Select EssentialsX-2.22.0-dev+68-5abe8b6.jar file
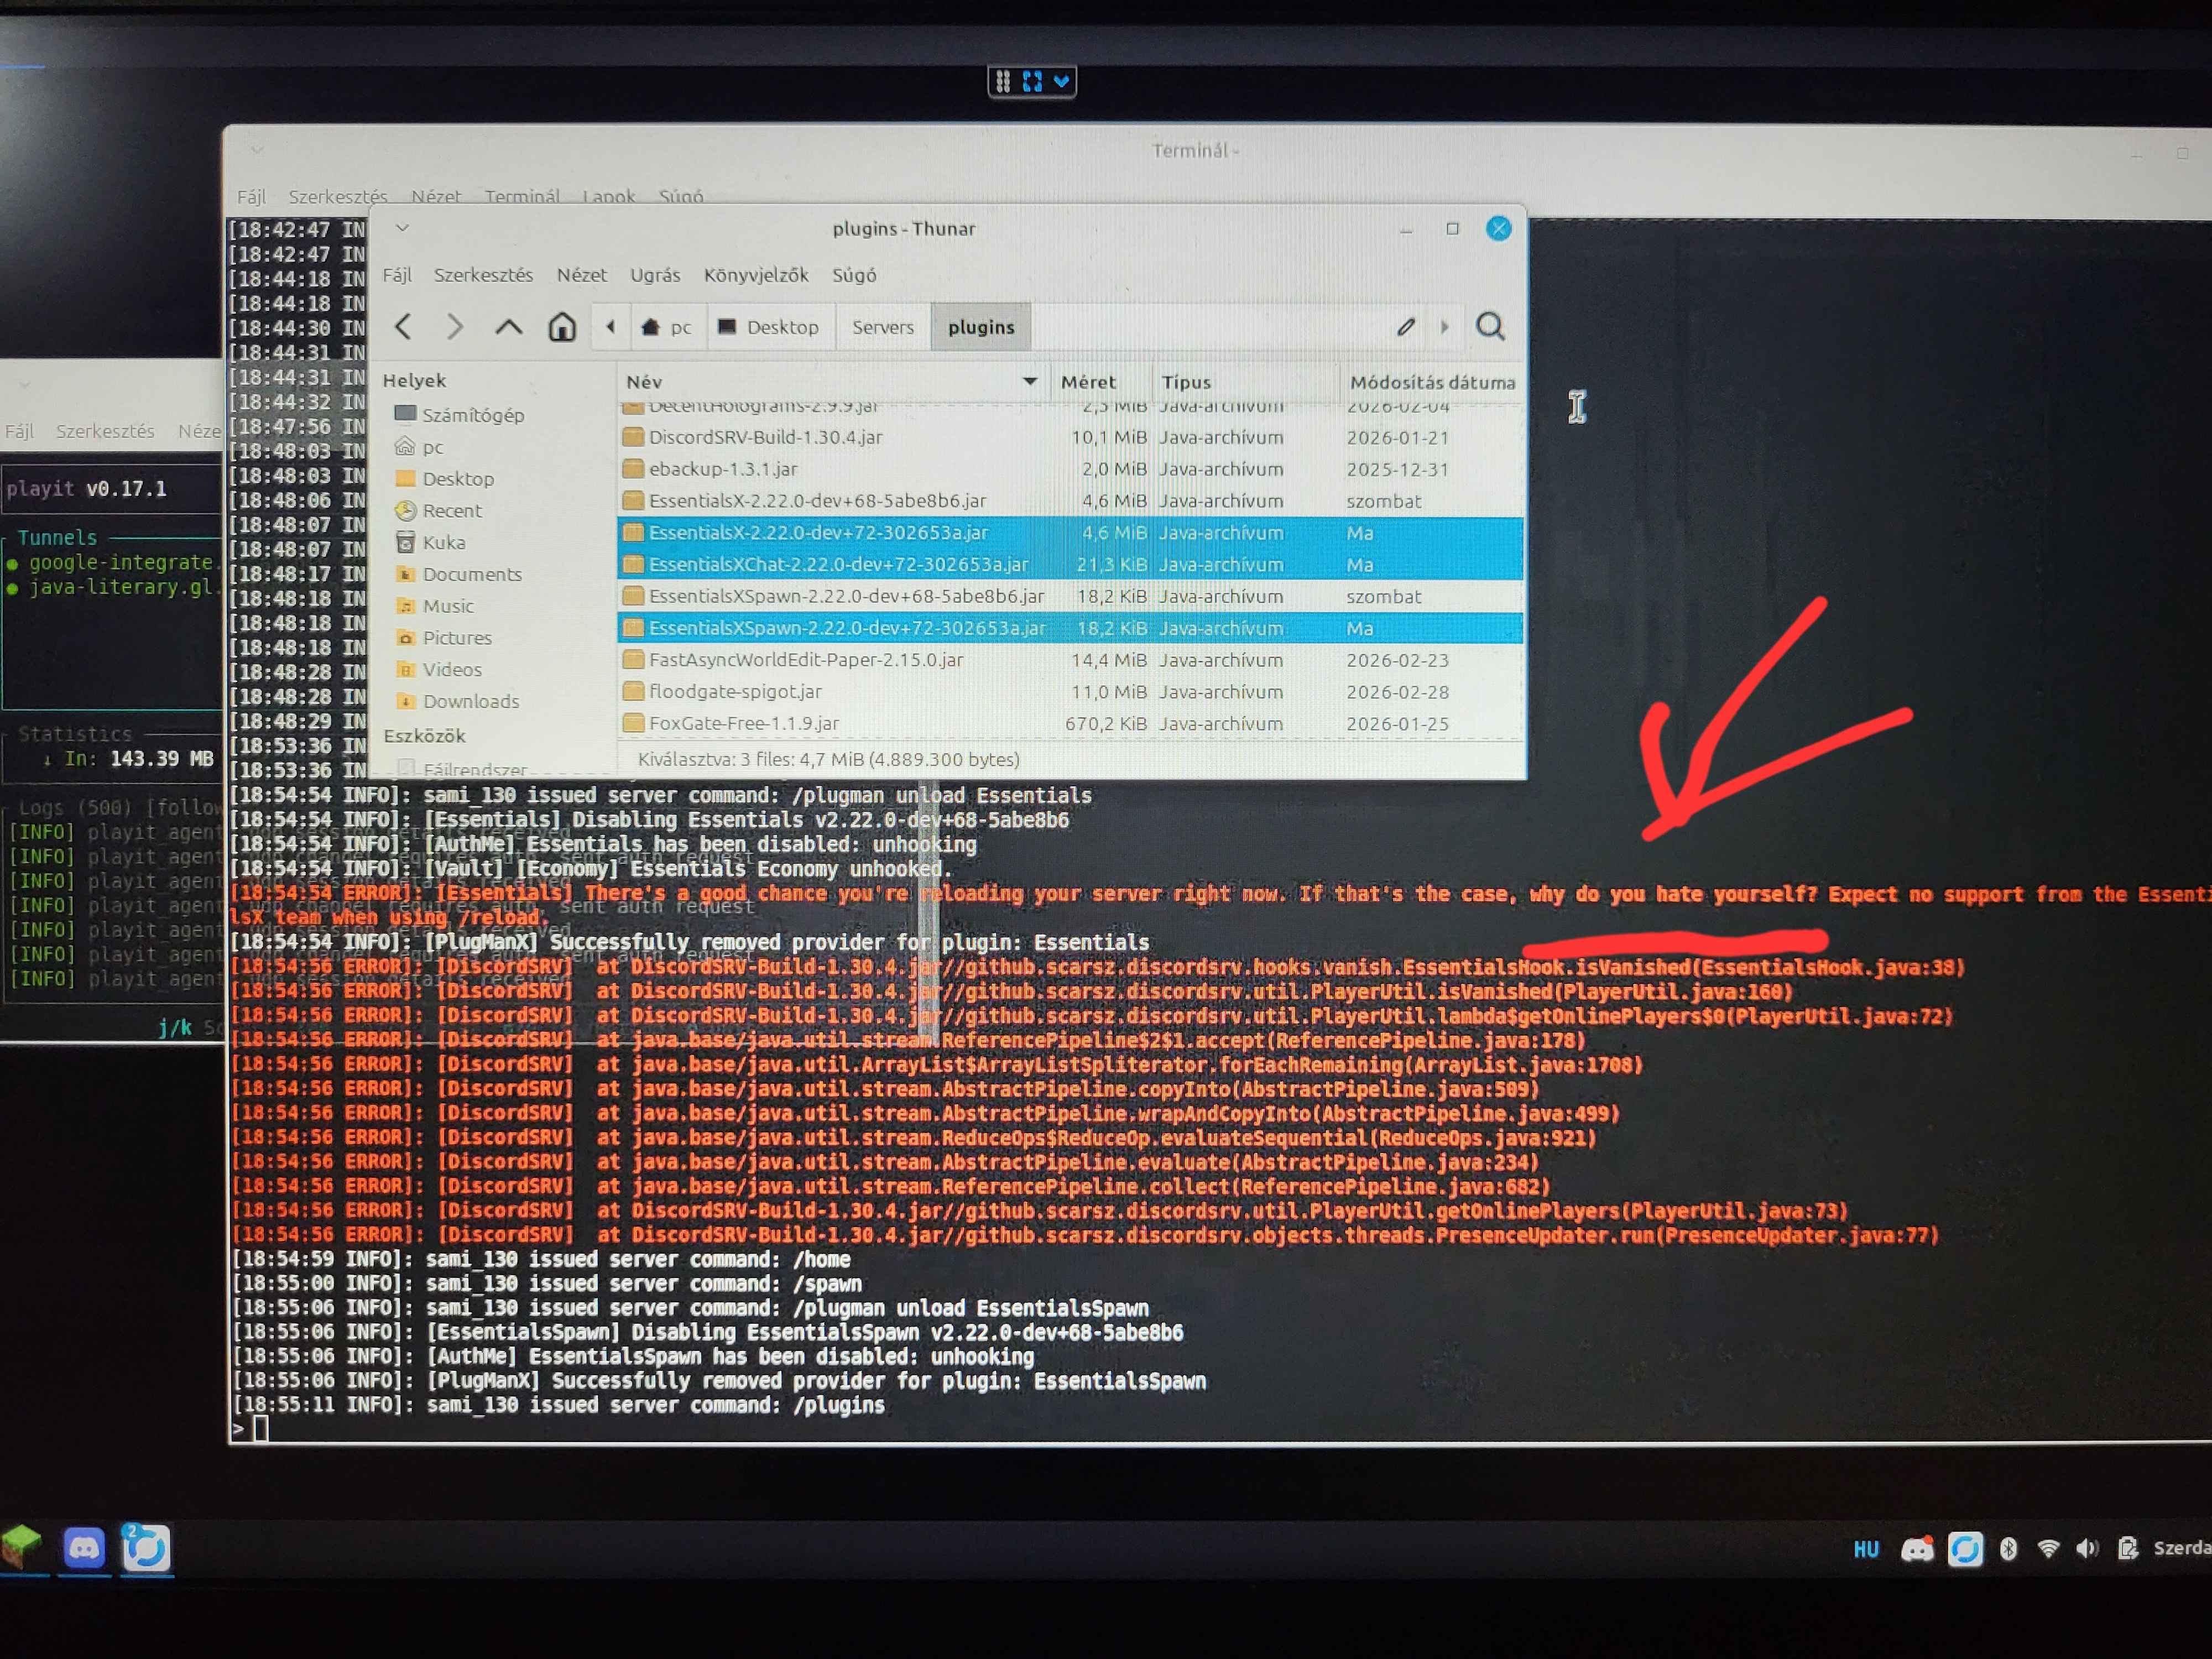Viewport: 2212px width, 1659px height. pos(1070,501)
